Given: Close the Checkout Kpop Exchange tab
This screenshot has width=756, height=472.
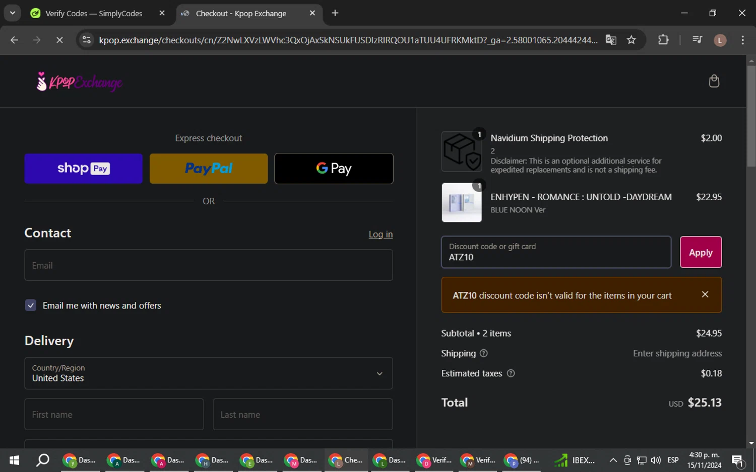Looking at the screenshot, I should 312,13.
